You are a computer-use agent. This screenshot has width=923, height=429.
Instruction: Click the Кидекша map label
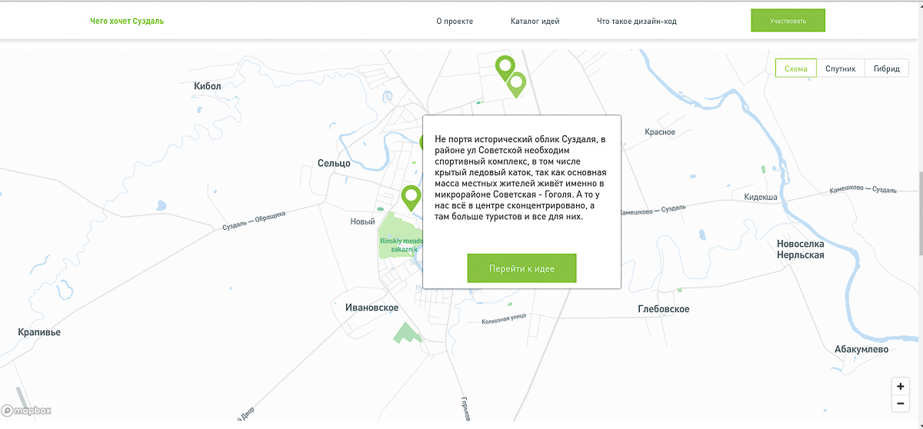coord(761,198)
